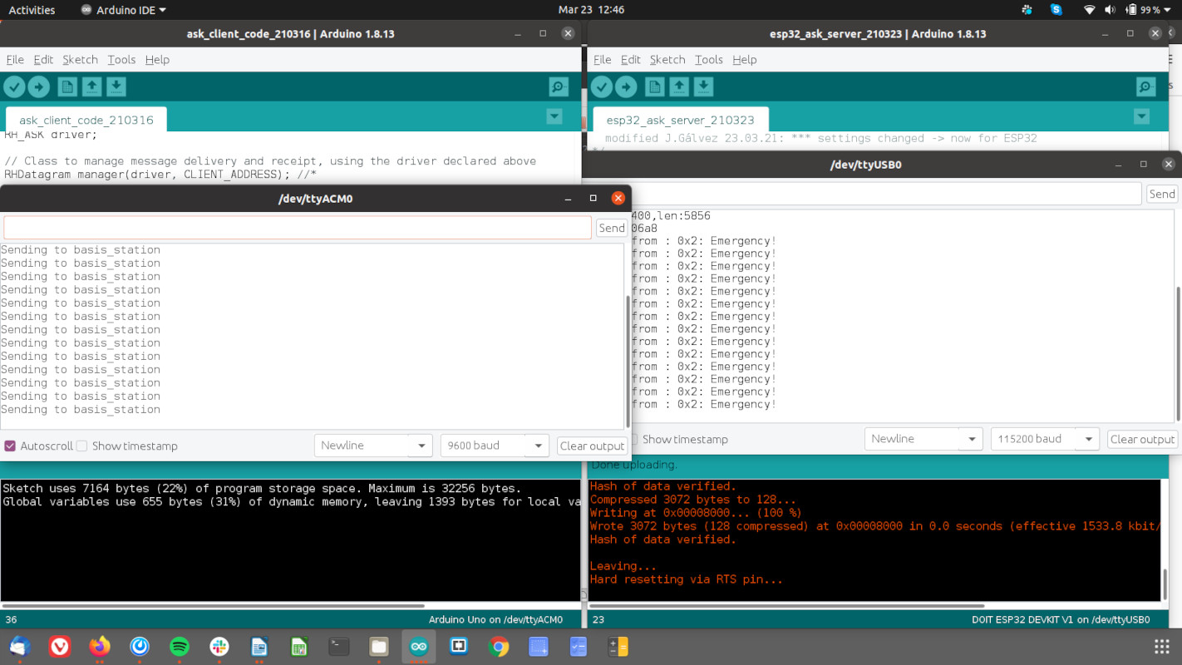Open Tools menu in ask_client_code window
The image size is (1182, 665).
pyautogui.click(x=121, y=60)
